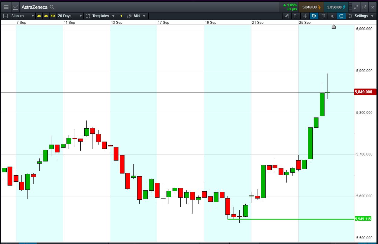Click the Settings gear icon
The height and width of the screenshot is (244, 378).
(x=350, y=16)
